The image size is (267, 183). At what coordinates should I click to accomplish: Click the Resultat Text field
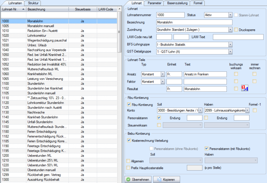tap(205, 89)
